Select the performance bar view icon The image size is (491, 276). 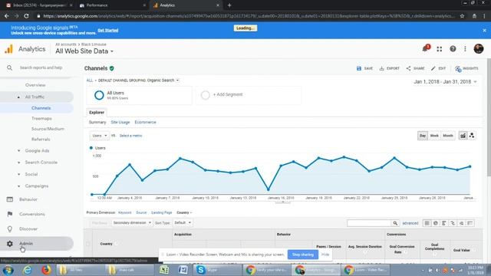pyautogui.click(x=444, y=223)
